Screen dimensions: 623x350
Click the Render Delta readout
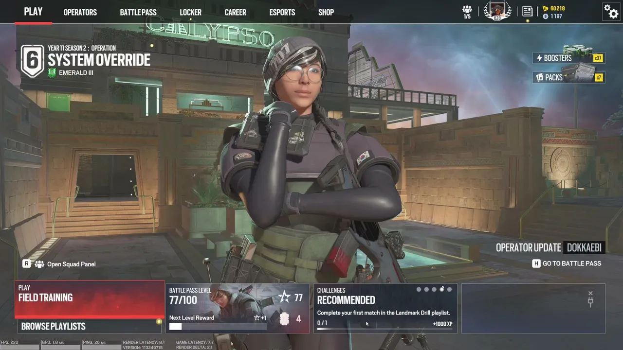coord(194,348)
